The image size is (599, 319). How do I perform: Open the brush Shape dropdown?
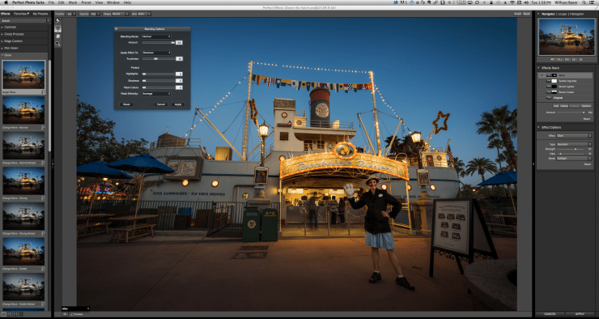tap(120, 14)
